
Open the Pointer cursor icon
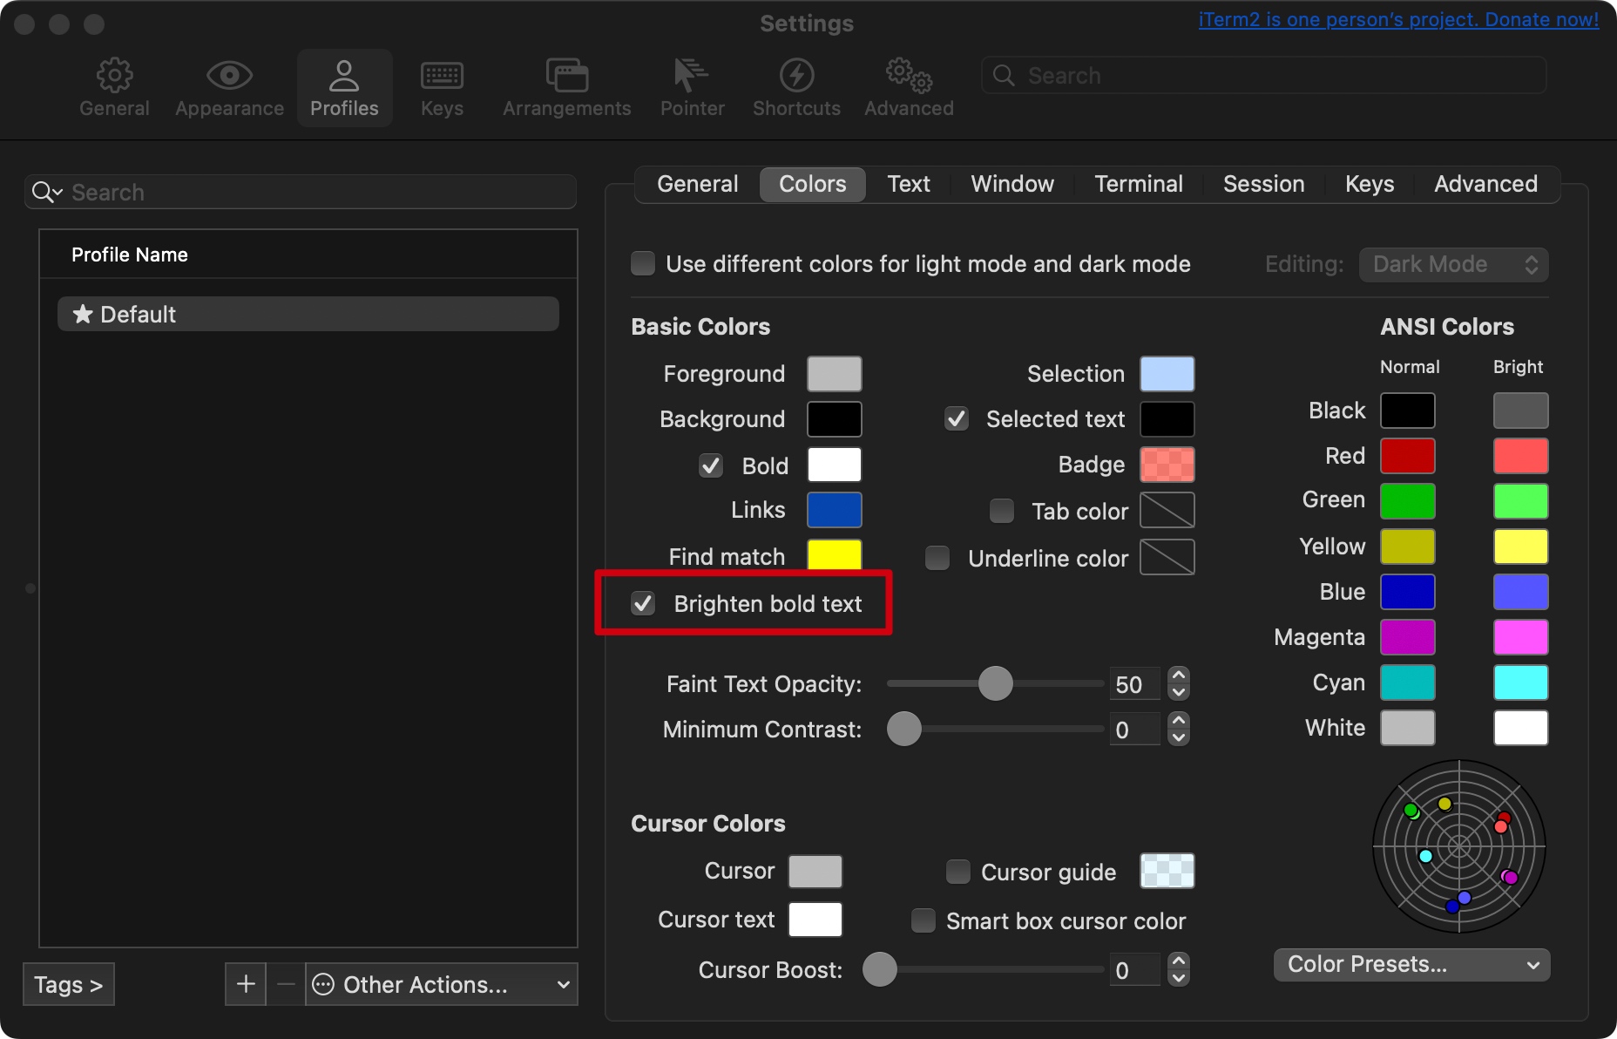tap(692, 76)
